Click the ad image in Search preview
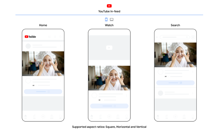This screenshot has height=133, width=210. 175,55
